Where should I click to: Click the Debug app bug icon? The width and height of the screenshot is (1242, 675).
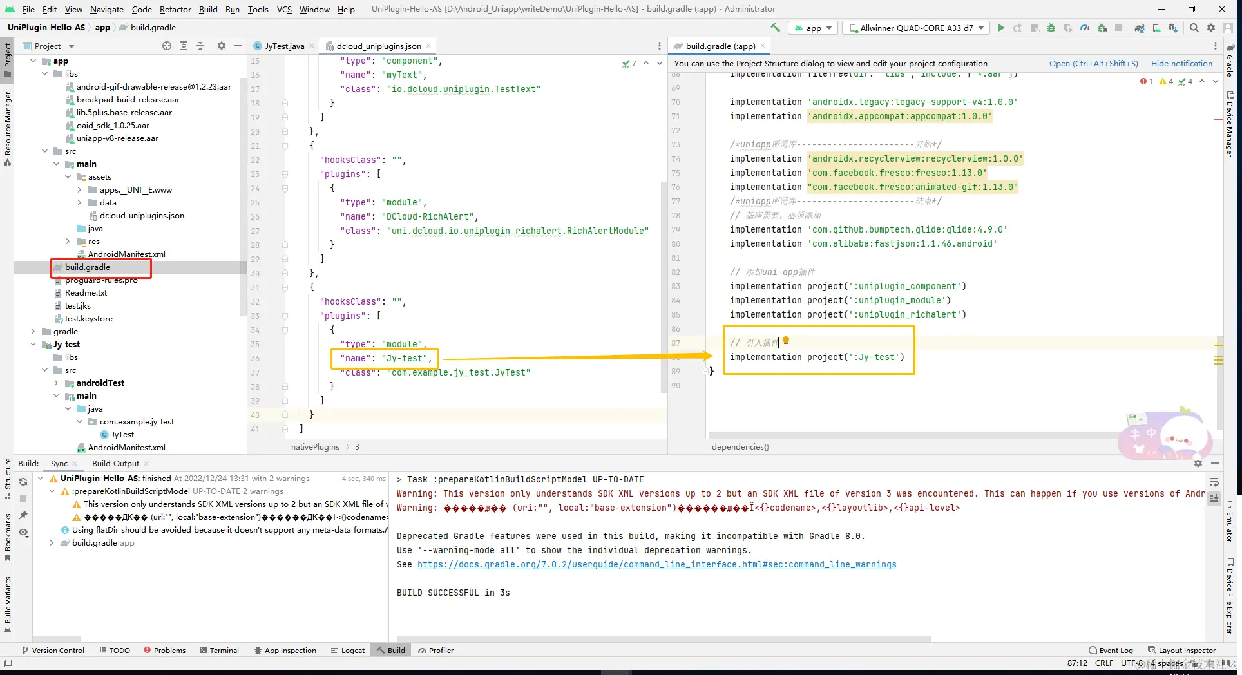[x=1051, y=28]
